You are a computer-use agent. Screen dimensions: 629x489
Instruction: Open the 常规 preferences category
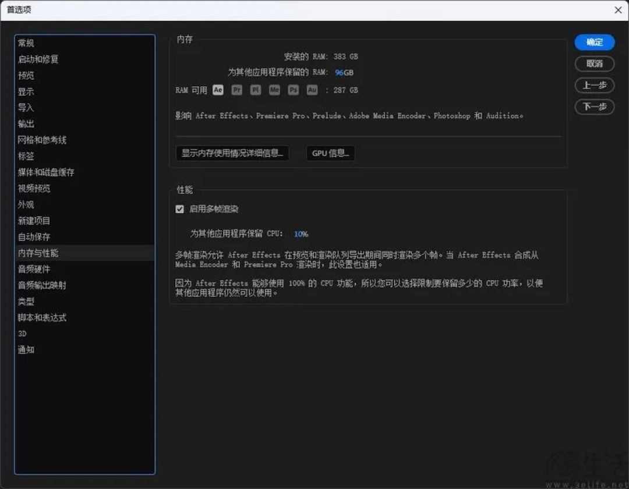(84, 43)
